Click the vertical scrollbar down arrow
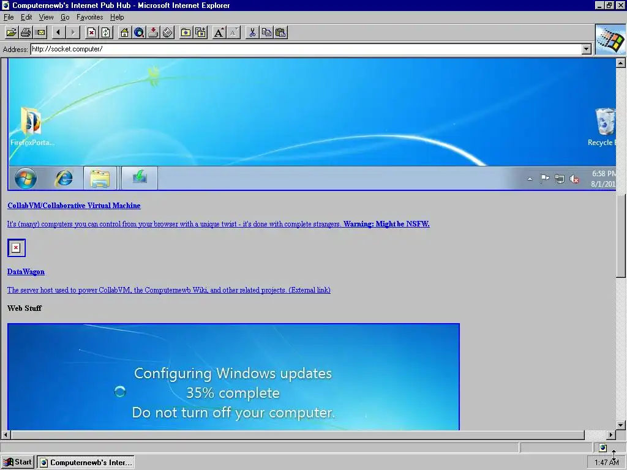The image size is (627, 470). pyautogui.click(x=621, y=425)
